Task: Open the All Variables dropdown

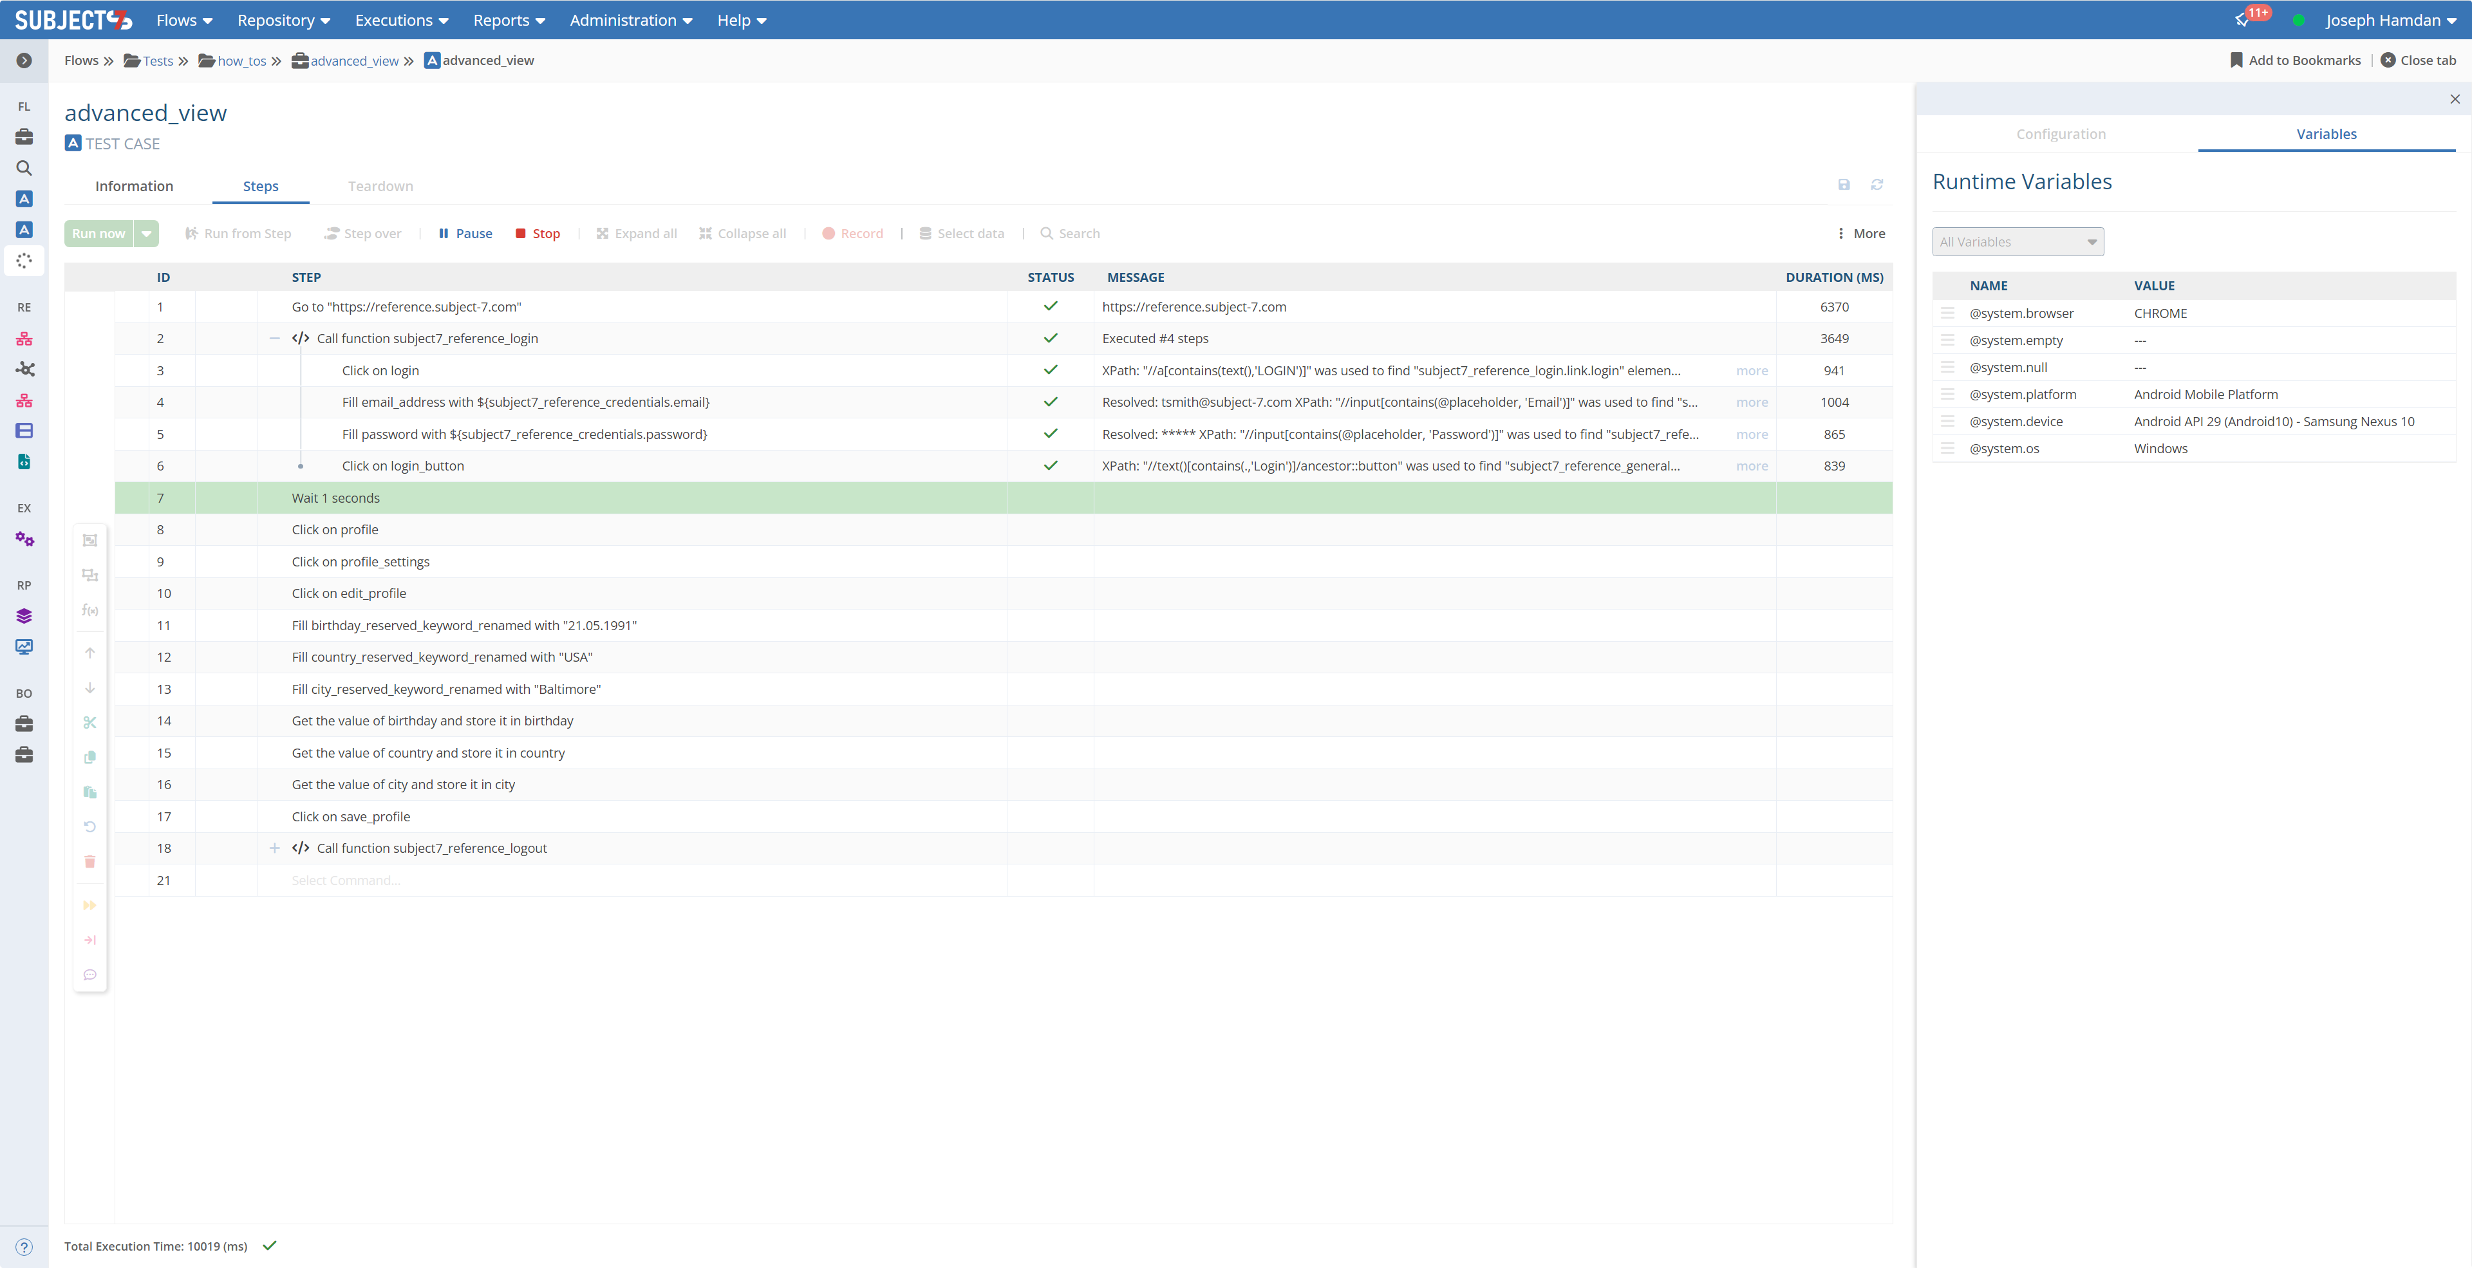Action: click(x=2017, y=242)
